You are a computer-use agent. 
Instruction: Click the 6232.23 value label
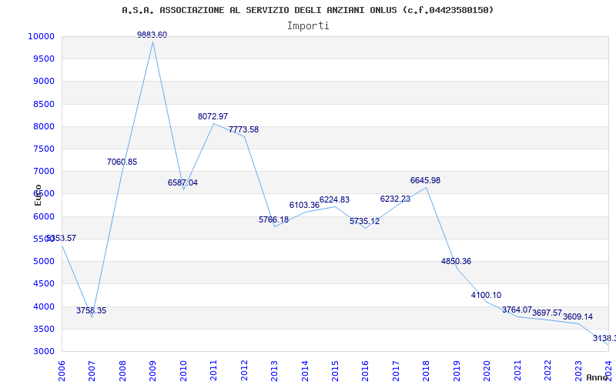pyautogui.click(x=395, y=199)
